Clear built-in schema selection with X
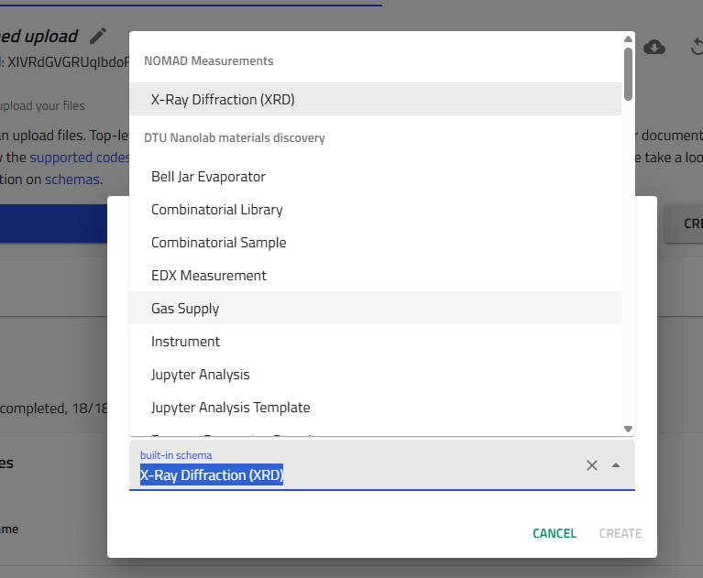The width and height of the screenshot is (703, 578). coord(592,465)
